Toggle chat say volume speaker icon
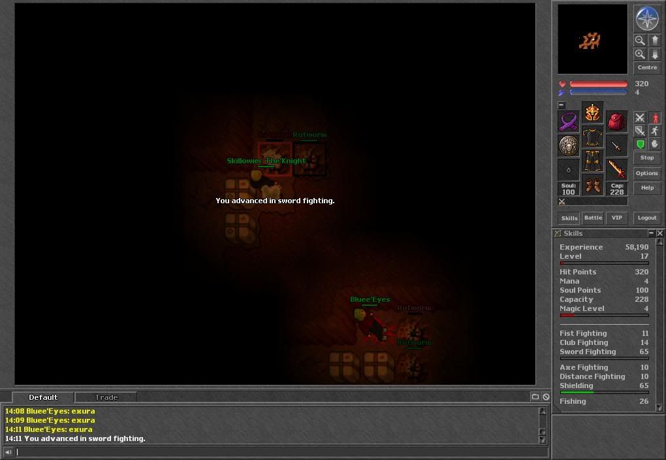This screenshot has width=666, height=460. pos(8,452)
